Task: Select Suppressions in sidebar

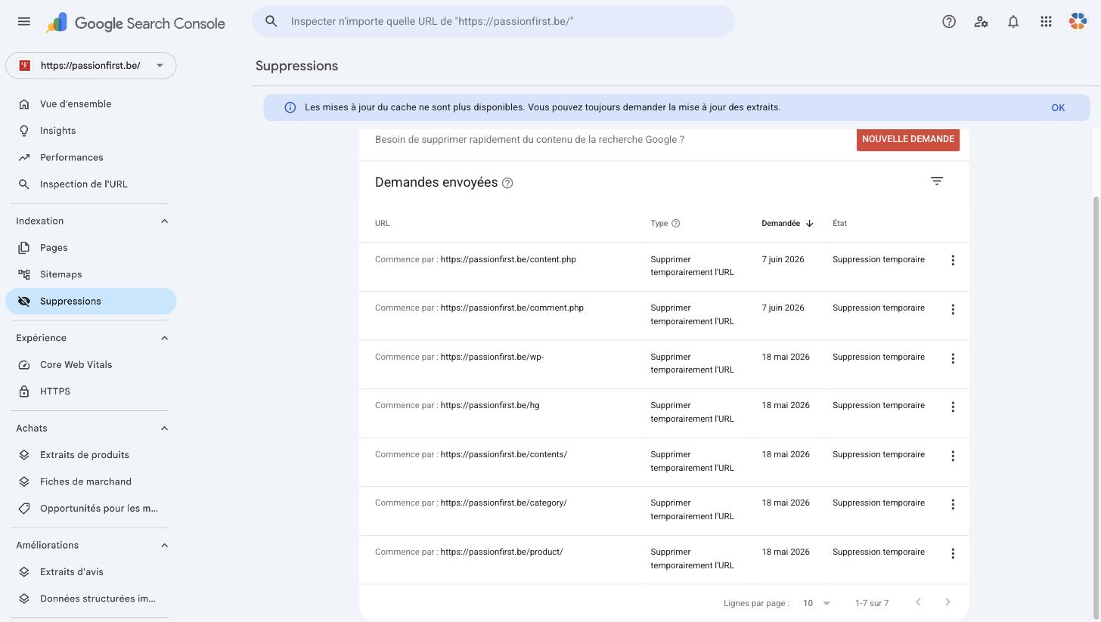Action: 91,302
